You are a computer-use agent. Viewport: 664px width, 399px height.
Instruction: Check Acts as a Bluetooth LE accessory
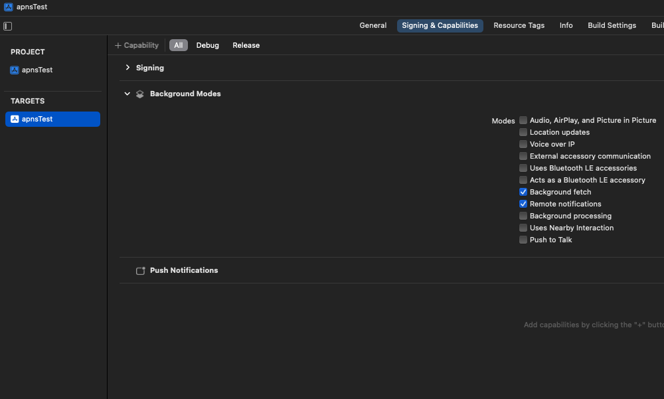tap(523, 180)
